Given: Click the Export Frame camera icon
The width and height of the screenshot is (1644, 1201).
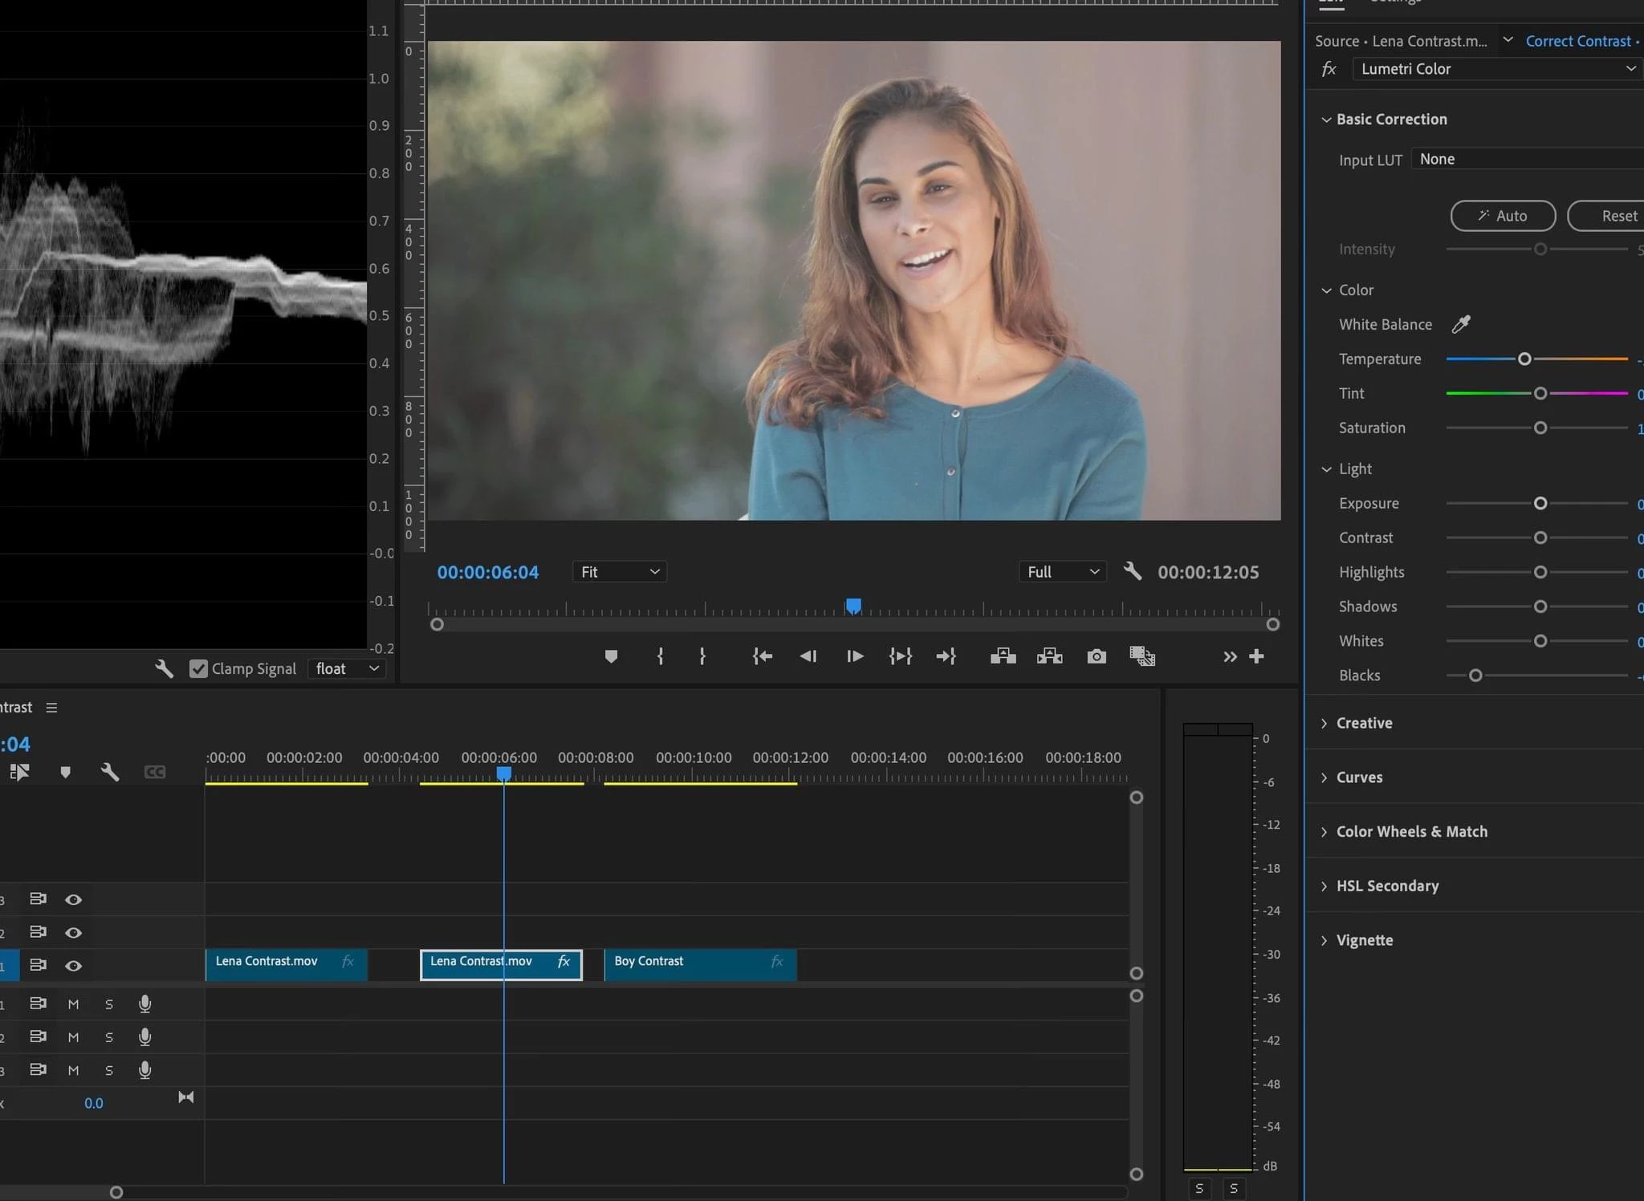Looking at the screenshot, I should [1097, 656].
